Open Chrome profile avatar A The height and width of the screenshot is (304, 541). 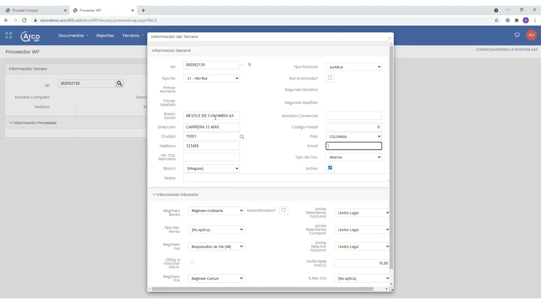(x=526, y=20)
